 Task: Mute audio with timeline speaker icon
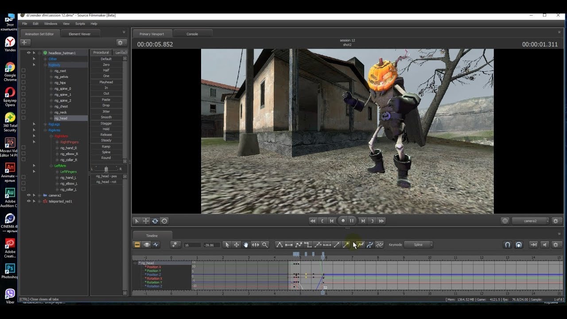pos(545,245)
